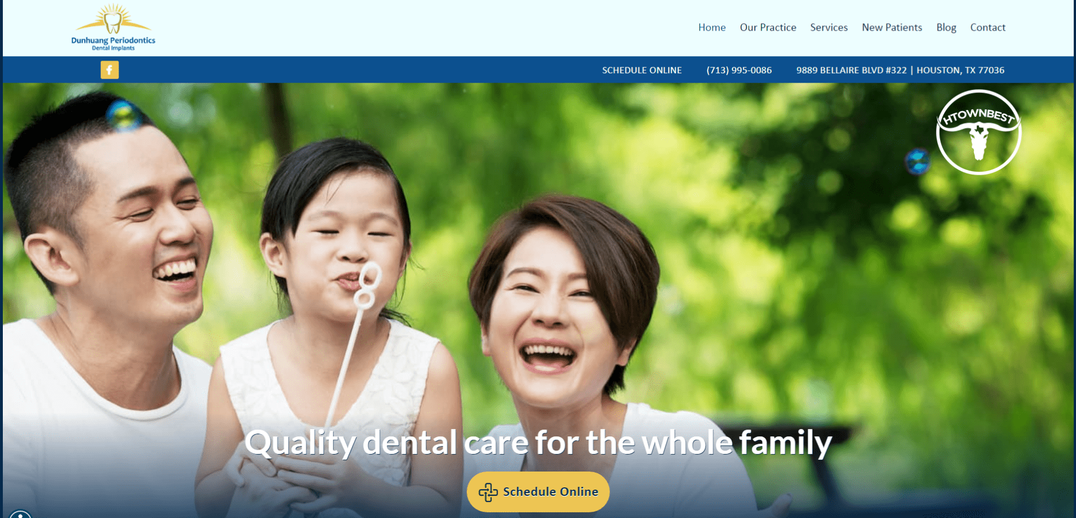
Task: Open the accessibility icon at bottom-left corner
Action: click(x=20, y=515)
